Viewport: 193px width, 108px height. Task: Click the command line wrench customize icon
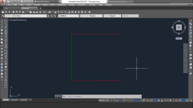(61, 97)
